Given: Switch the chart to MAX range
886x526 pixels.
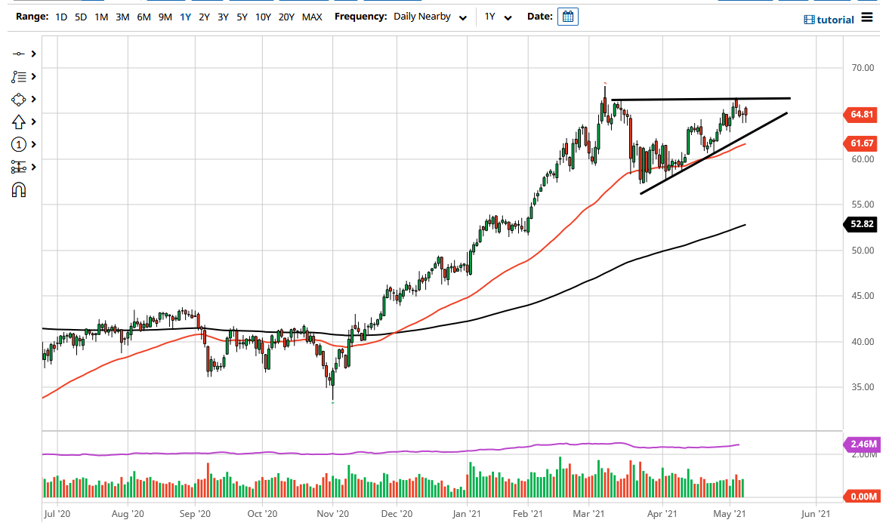Looking at the screenshot, I should click(312, 17).
